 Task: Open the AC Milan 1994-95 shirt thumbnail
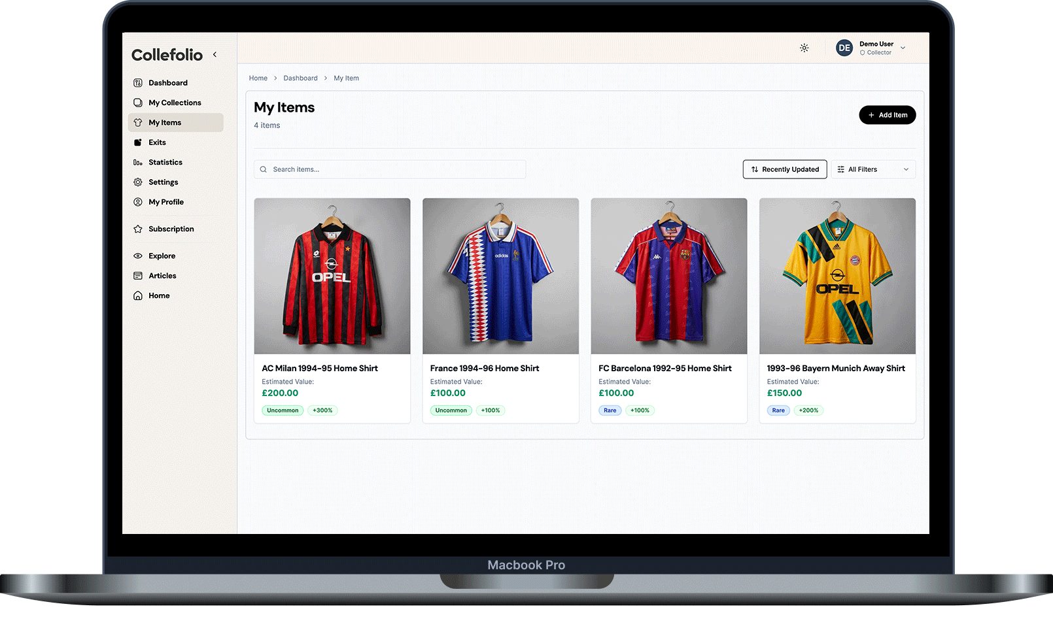point(332,276)
